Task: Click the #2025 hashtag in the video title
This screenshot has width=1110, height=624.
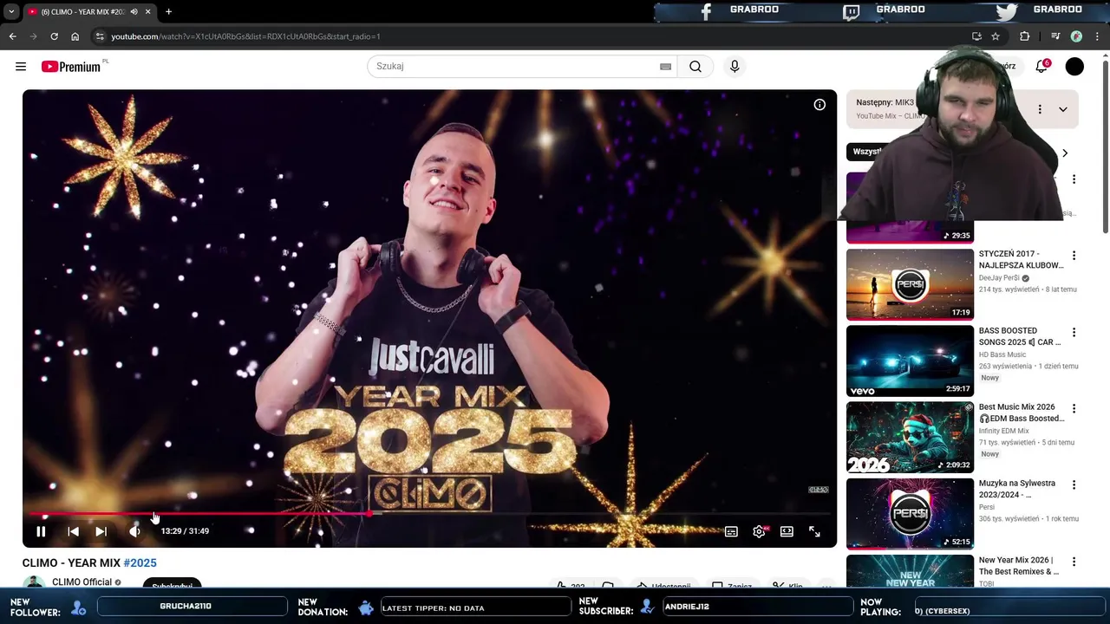Action: click(x=140, y=563)
